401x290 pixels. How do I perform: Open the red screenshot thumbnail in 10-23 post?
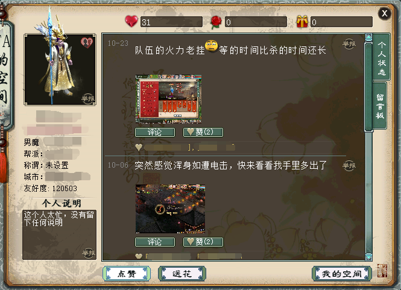click(x=168, y=99)
